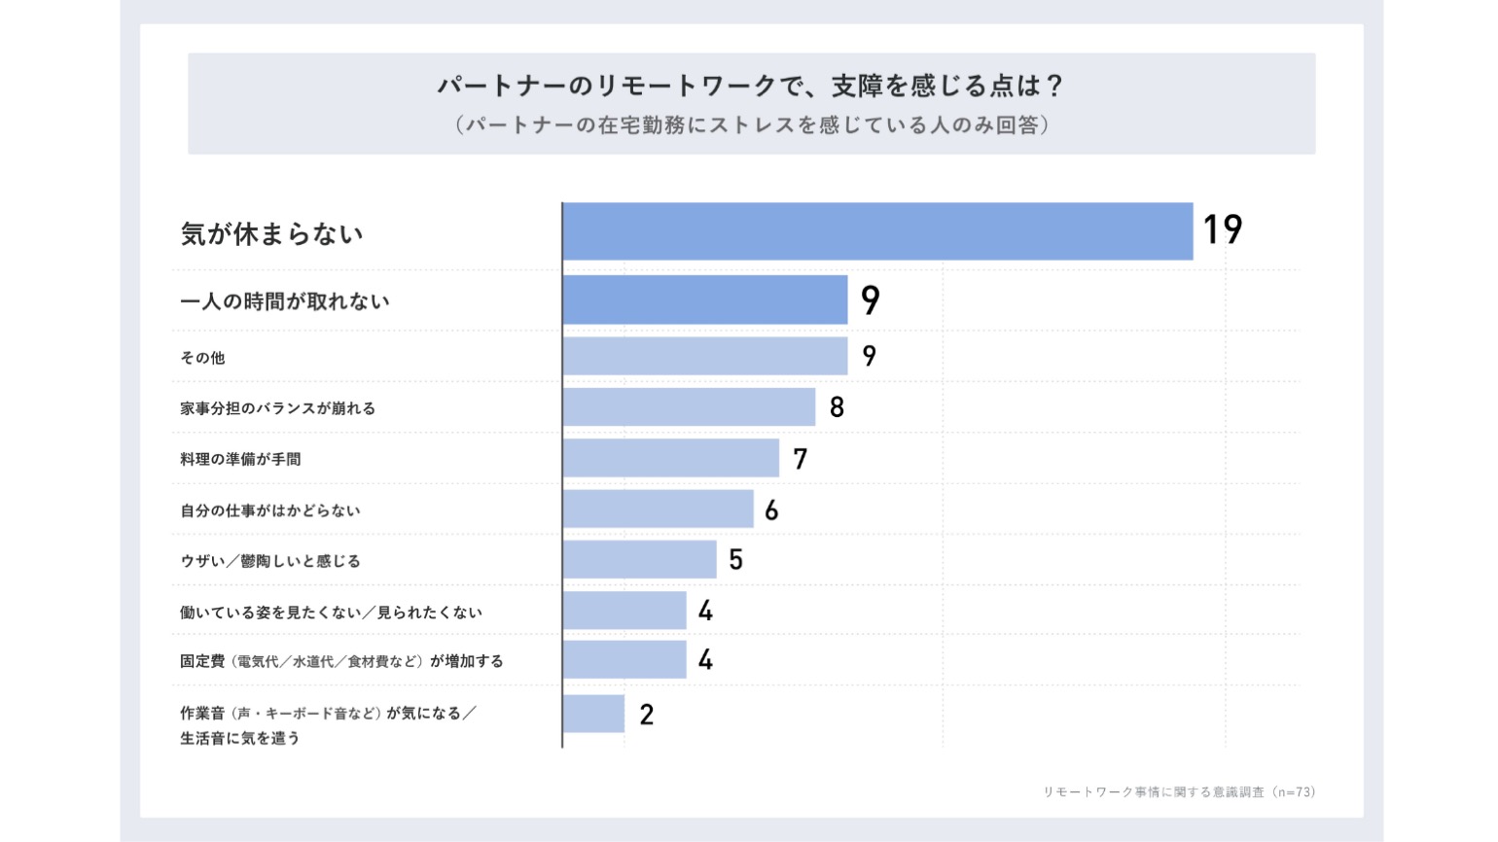Select the value 8 data label
Image resolution: width=1498 pixels, height=842 pixels.
tap(837, 407)
